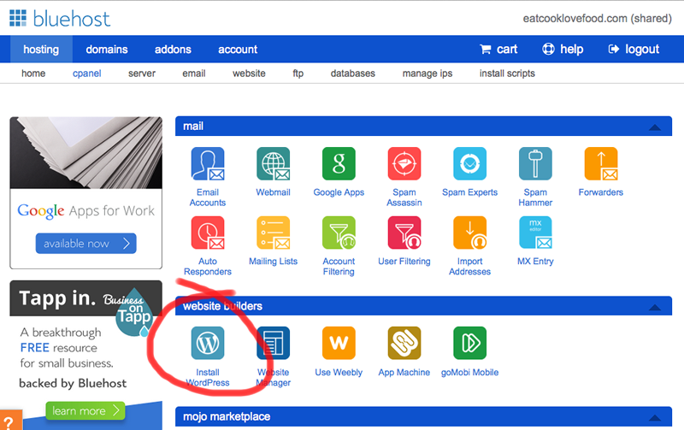
Task: Click the eatcooklovefood.com account name
Action: [597, 18]
